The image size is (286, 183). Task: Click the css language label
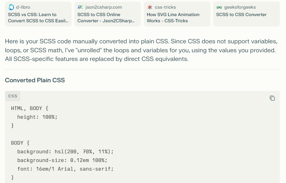click(13, 96)
